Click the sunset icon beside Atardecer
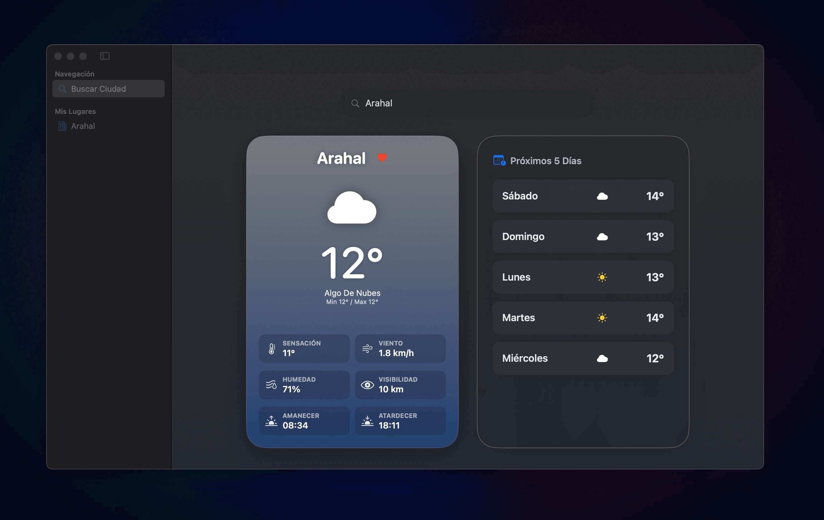Viewport: 824px width, 520px height. (x=367, y=421)
